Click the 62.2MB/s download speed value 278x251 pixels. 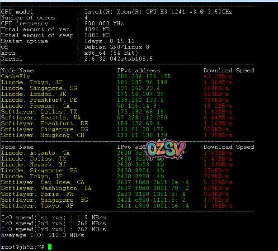point(218,76)
